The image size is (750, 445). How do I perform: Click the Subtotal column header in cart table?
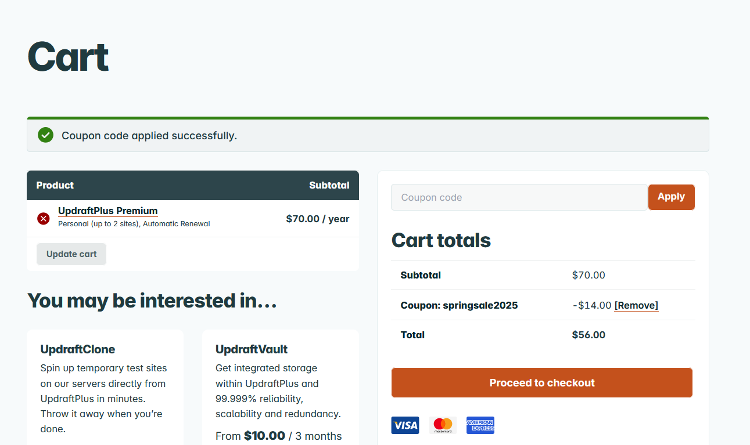tap(329, 185)
